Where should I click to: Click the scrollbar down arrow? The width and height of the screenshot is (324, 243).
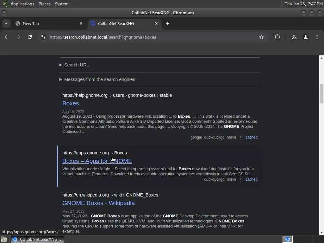[x=321, y=233]
